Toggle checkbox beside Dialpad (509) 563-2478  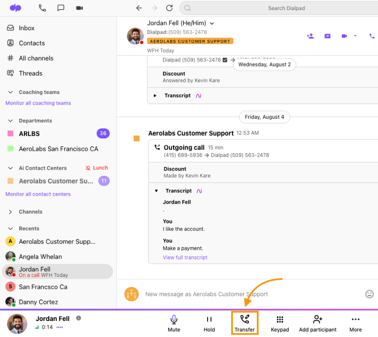coord(225,60)
